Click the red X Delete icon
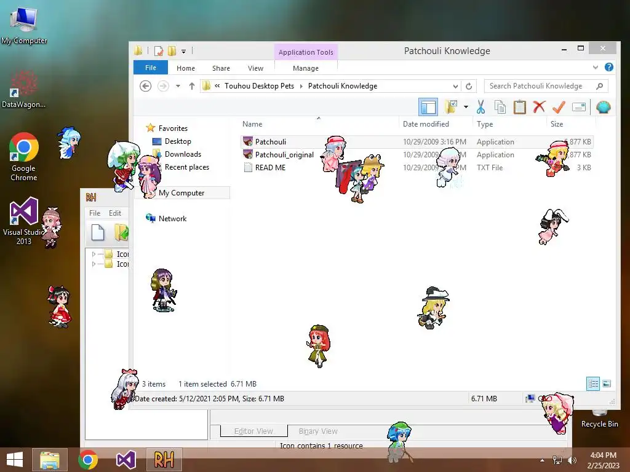The height and width of the screenshot is (472, 630). 539,107
